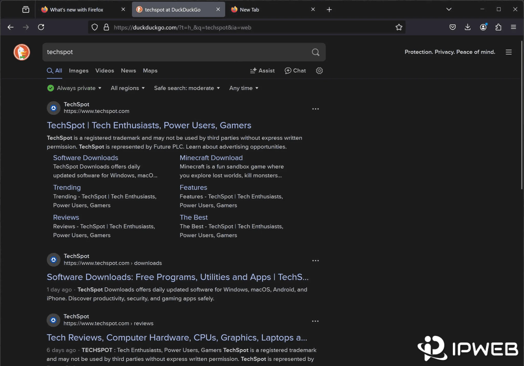
Task: Select the Images search tab
Action: 79,71
